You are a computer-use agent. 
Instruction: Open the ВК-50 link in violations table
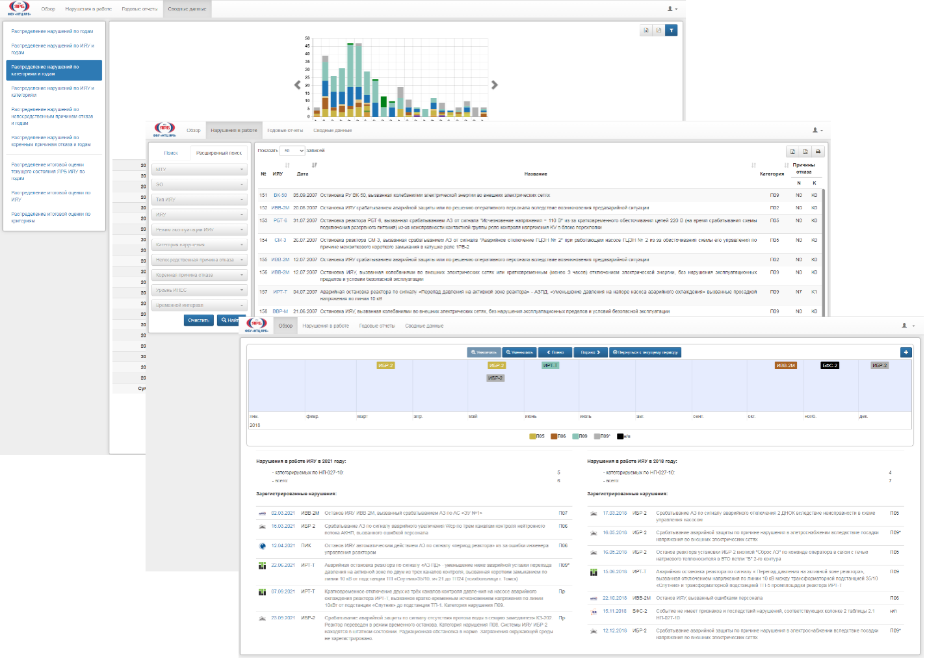point(280,195)
